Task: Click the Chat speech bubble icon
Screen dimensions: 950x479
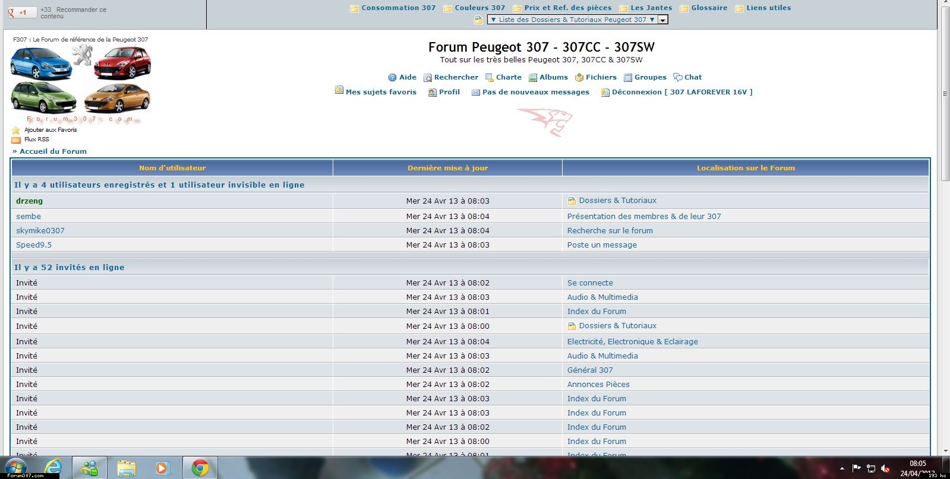Action: [x=677, y=78]
